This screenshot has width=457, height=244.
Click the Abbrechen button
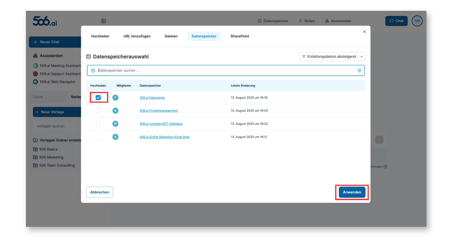(100, 192)
